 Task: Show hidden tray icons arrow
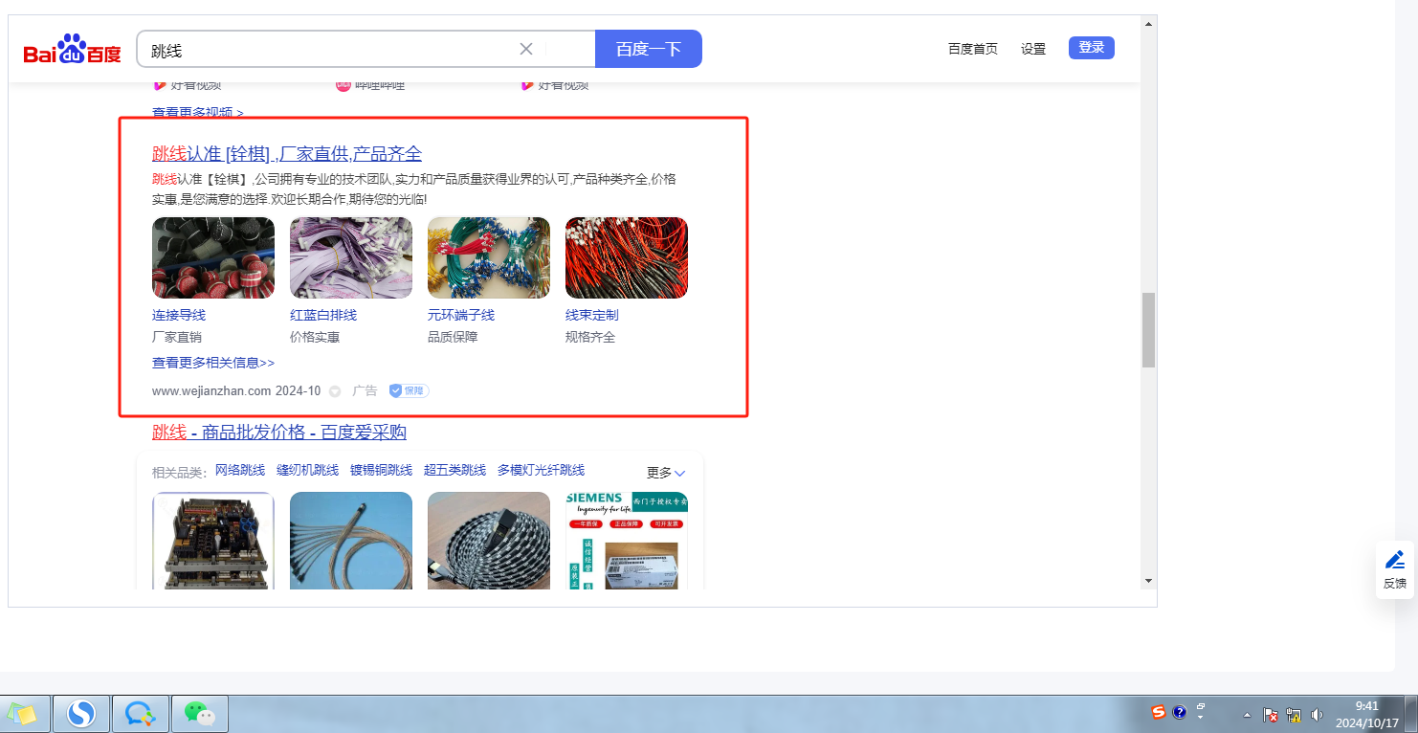[1247, 715]
